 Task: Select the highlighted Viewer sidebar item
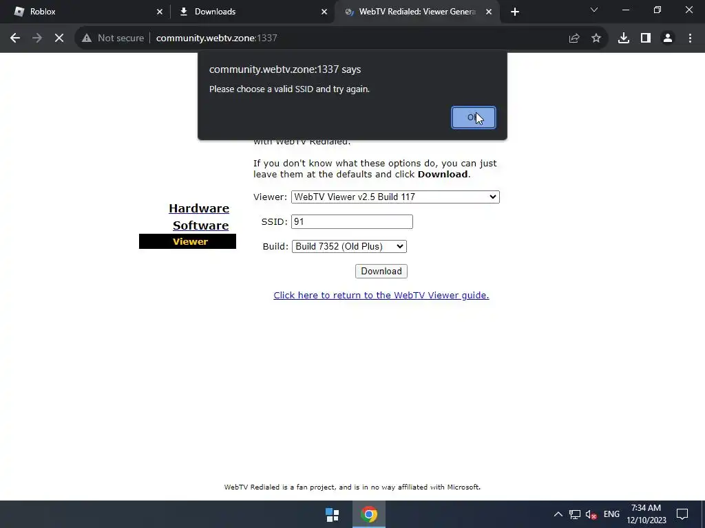[x=187, y=241]
